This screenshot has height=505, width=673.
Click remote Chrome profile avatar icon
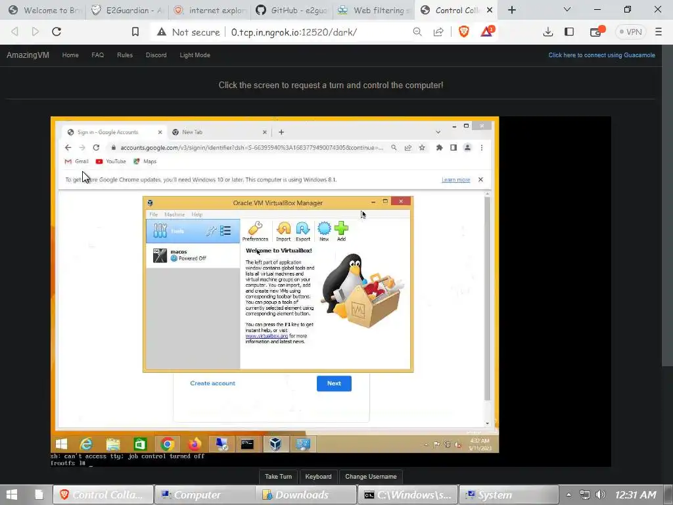coord(467,148)
